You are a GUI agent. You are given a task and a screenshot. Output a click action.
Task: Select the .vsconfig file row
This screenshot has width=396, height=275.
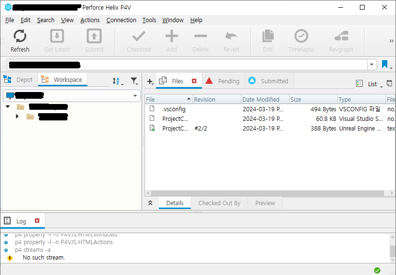click(x=270, y=109)
